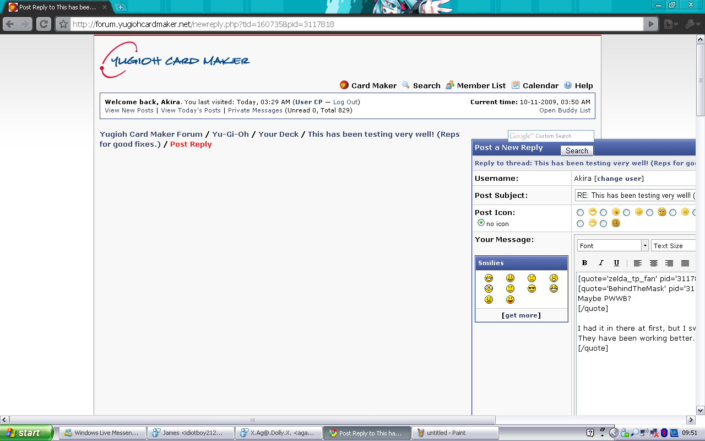Click the browser reload icon
The height and width of the screenshot is (441, 705).
coord(44,24)
